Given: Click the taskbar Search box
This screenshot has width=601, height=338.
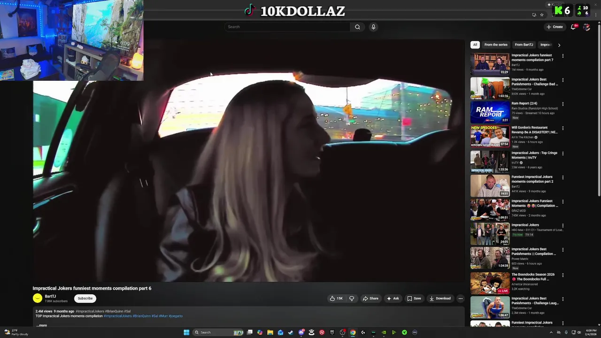Looking at the screenshot, I should click(219, 332).
